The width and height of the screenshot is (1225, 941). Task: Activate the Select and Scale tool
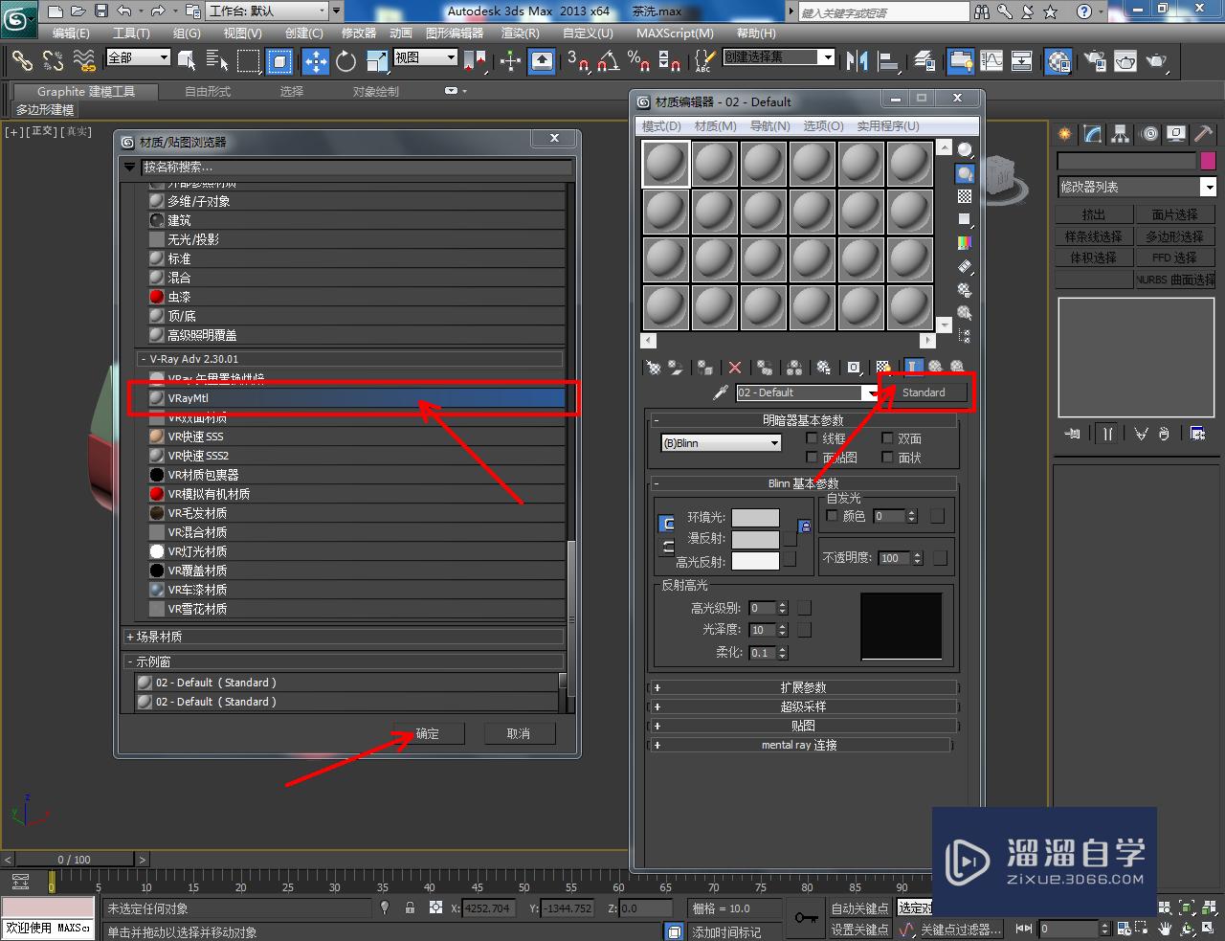[x=376, y=61]
